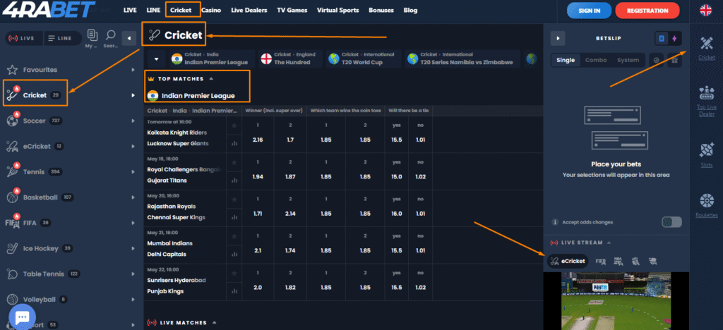Expand Soccer submenu arrow
This screenshot has height=330, width=723.
[133, 121]
